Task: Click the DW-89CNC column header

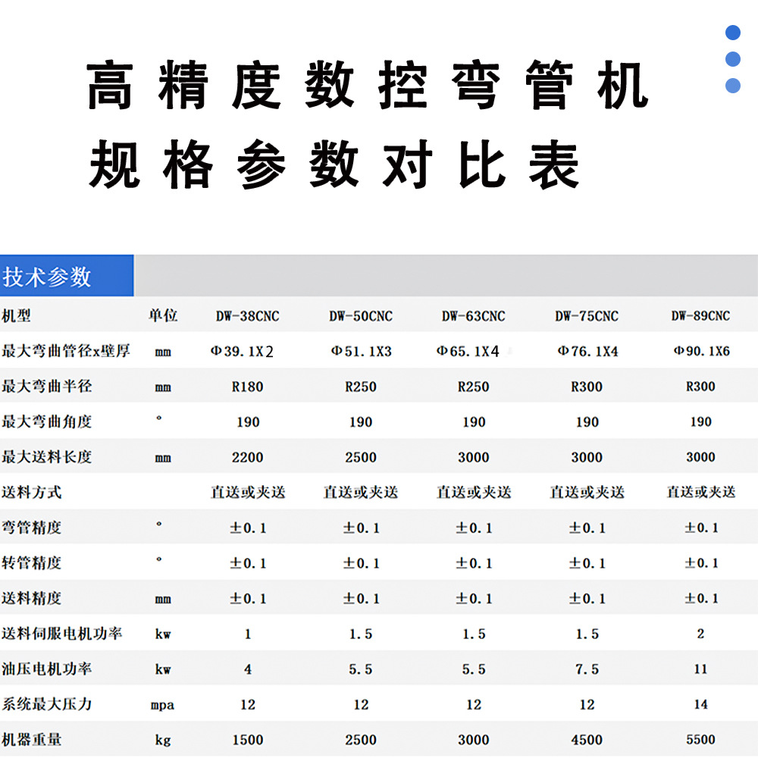Action: (700, 315)
